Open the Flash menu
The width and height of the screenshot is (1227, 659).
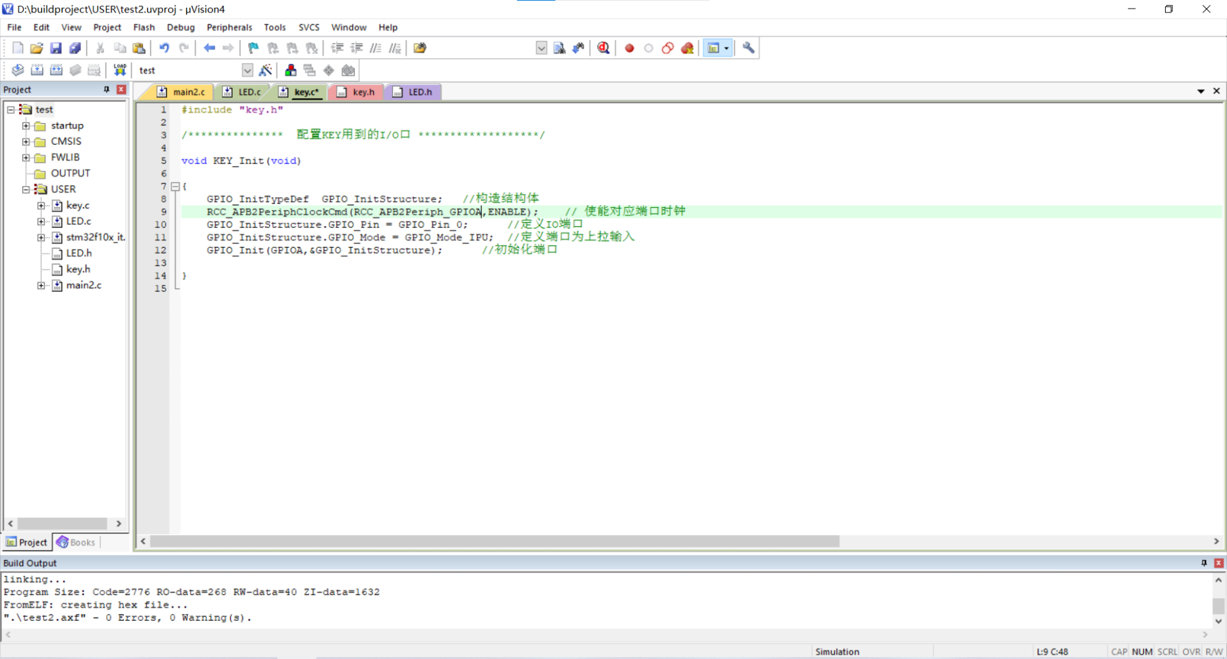click(x=144, y=27)
